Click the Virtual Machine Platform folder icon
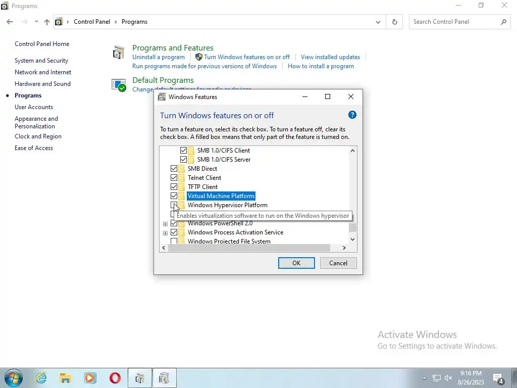The width and height of the screenshot is (517, 388). 181,196
